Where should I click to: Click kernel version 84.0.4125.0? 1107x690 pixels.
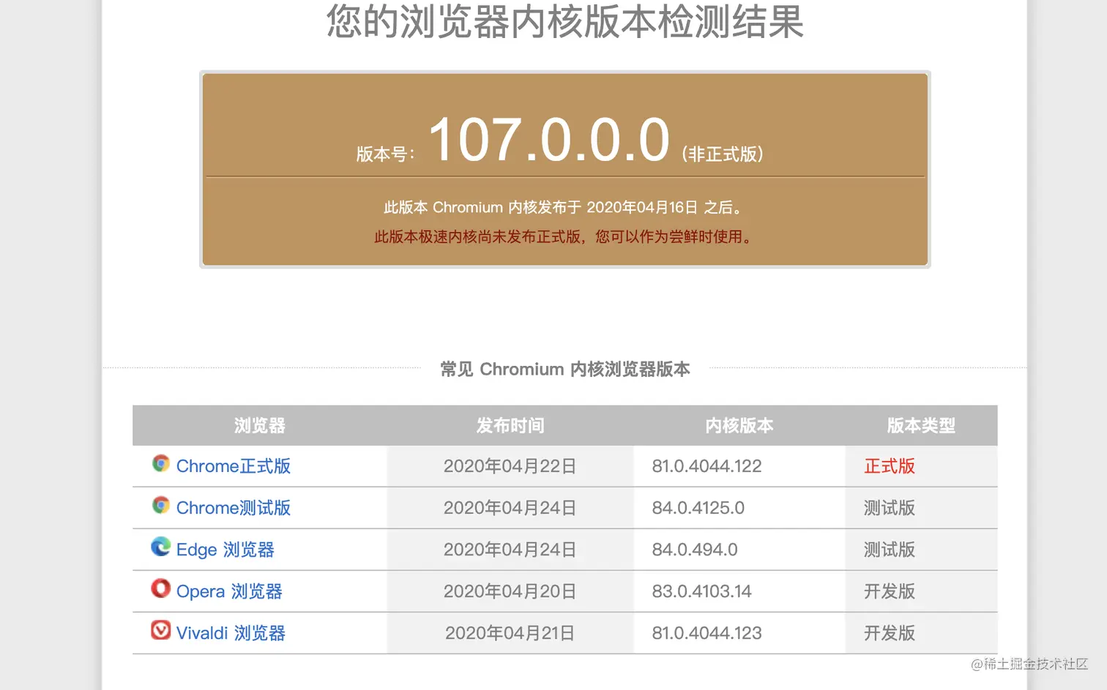coord(698,508)
